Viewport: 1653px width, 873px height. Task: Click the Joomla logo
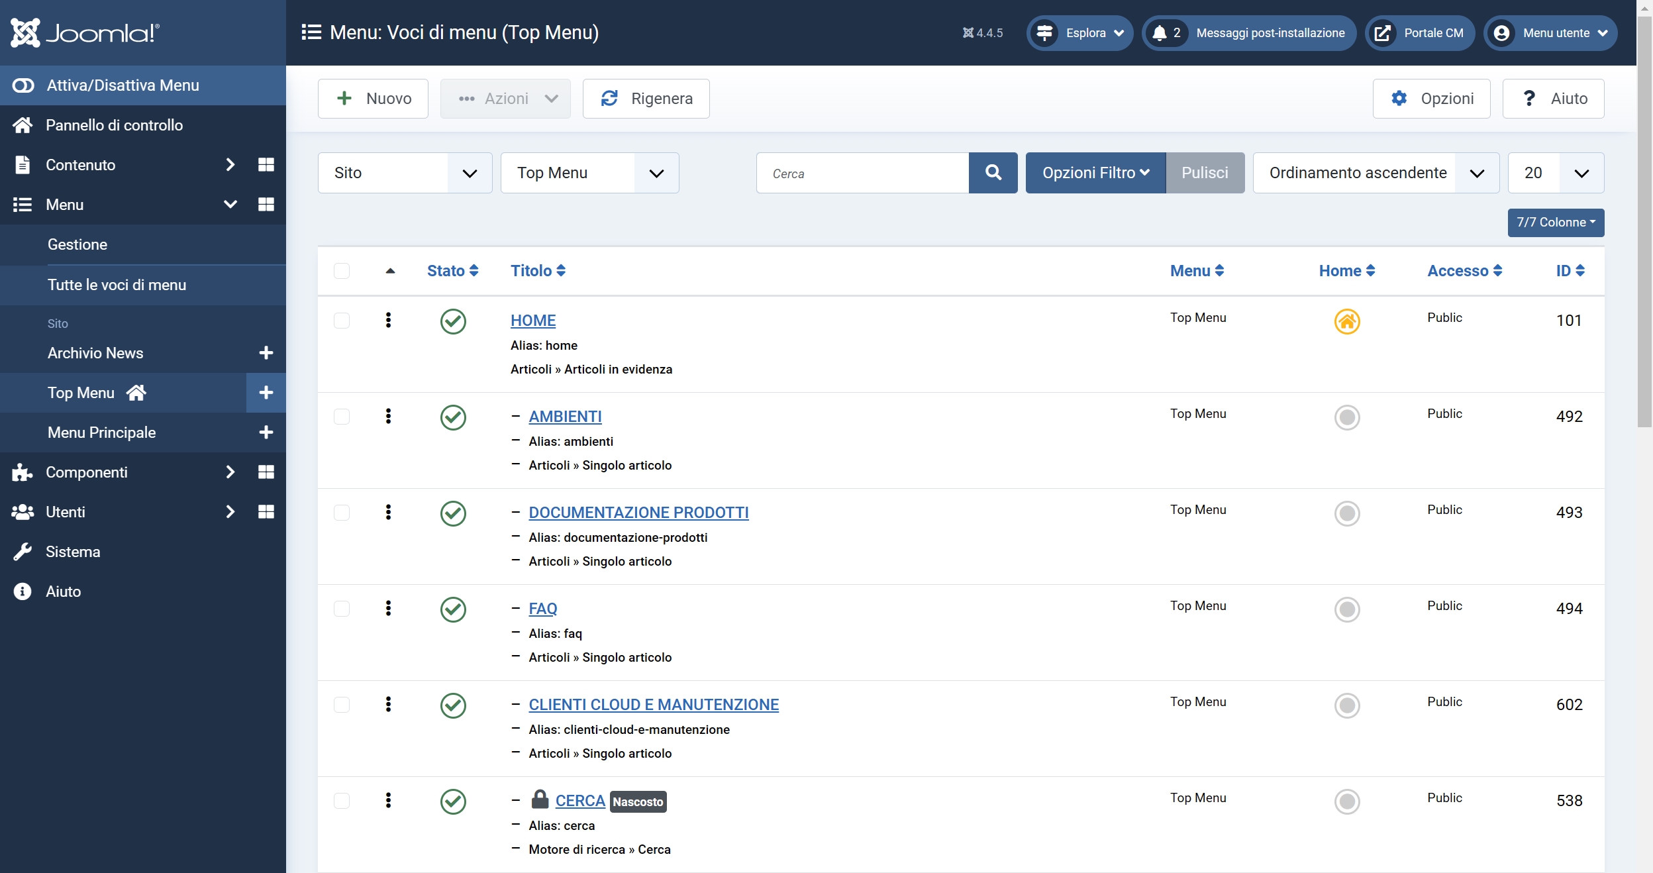tap(85, 32)
